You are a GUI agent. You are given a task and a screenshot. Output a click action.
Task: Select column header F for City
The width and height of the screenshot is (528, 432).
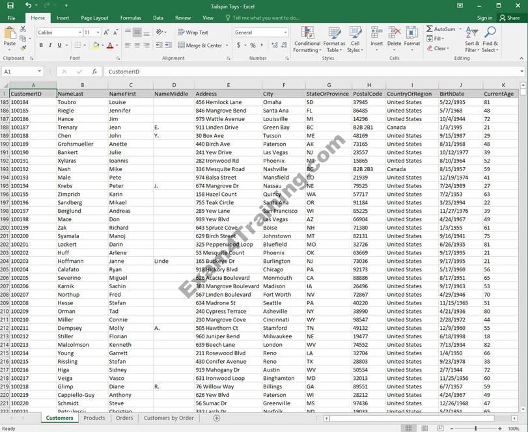pyautogui.click(x=283, y=85)
